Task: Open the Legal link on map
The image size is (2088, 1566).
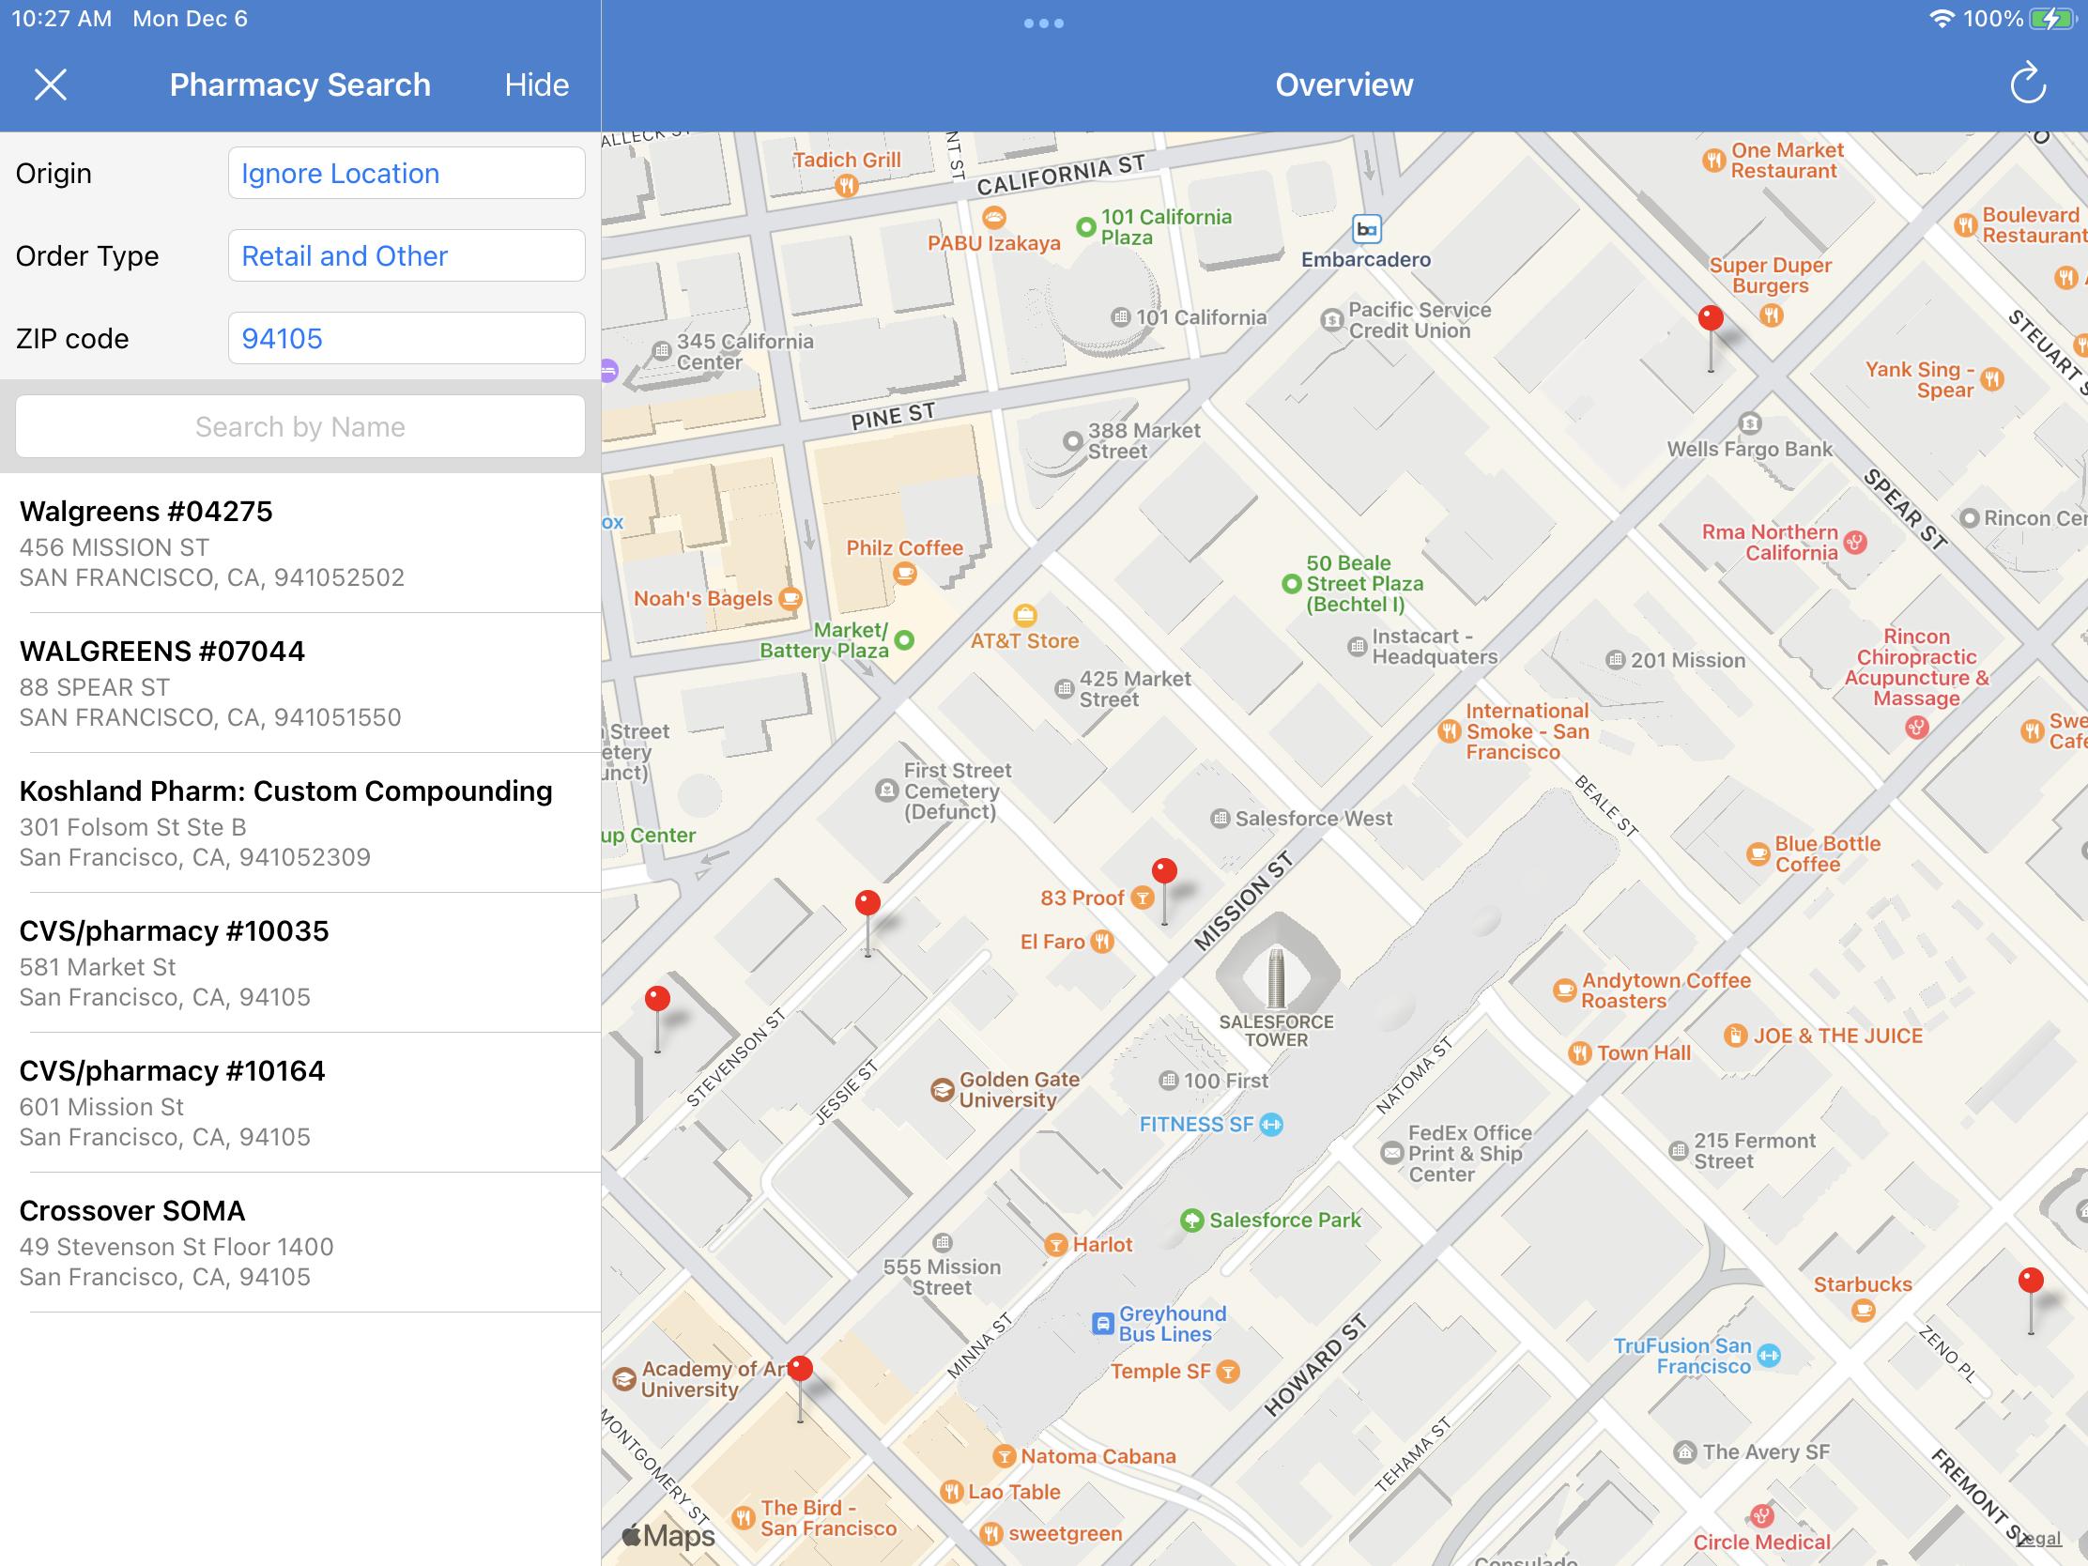Action: click(x=2039, y=1538)
